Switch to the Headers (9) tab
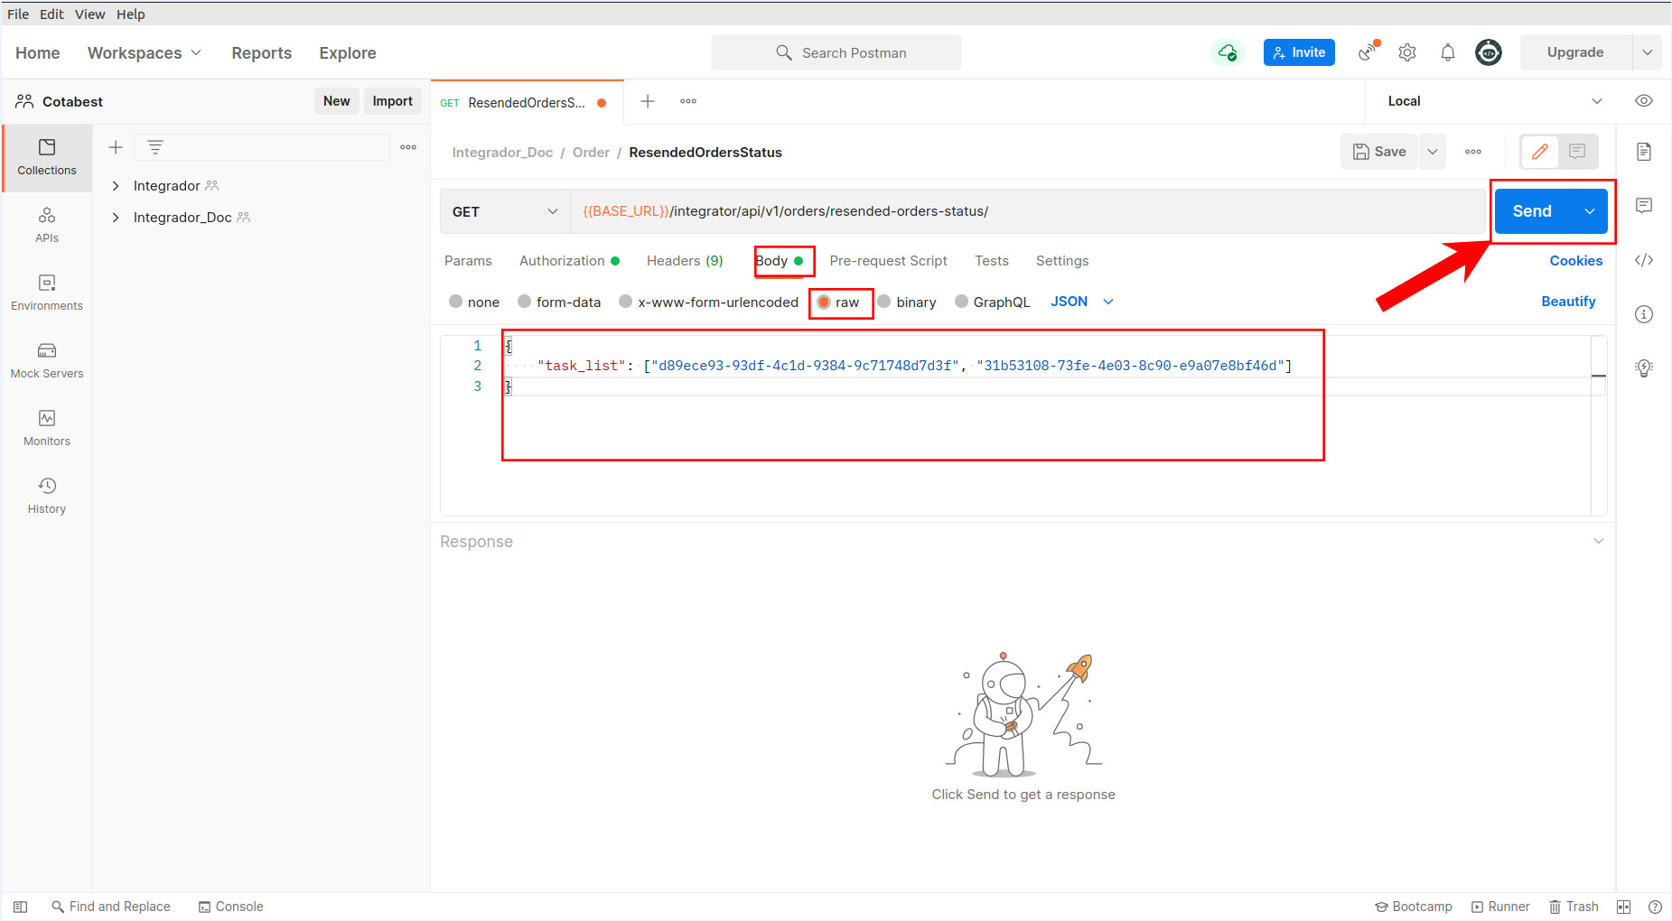Screen dimensions: 1672x921 685,260
